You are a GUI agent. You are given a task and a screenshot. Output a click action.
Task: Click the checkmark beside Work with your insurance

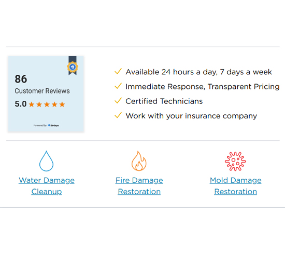(x=118, y=115)
